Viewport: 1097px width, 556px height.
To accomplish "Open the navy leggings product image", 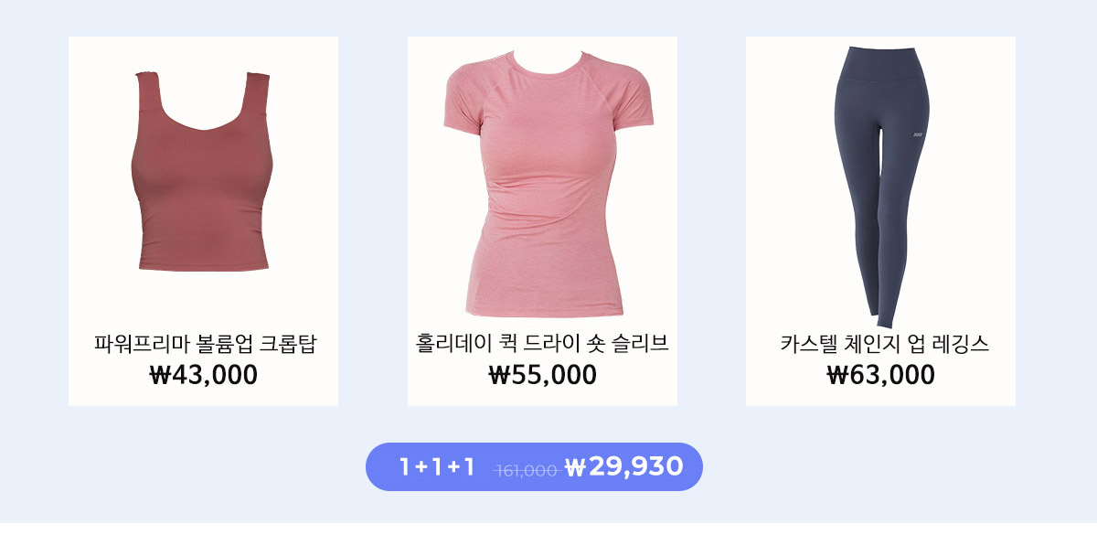I will [x=882, y=187].
